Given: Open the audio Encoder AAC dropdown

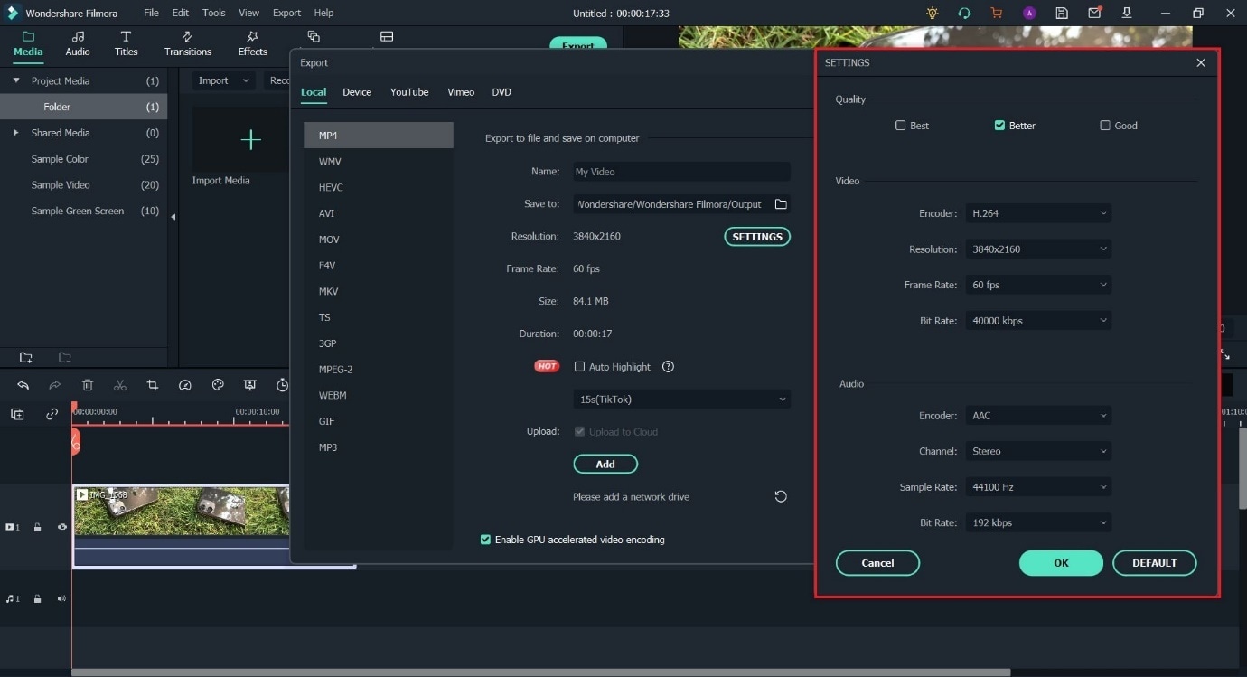Looking at the screenshot, I should 1038,416.
